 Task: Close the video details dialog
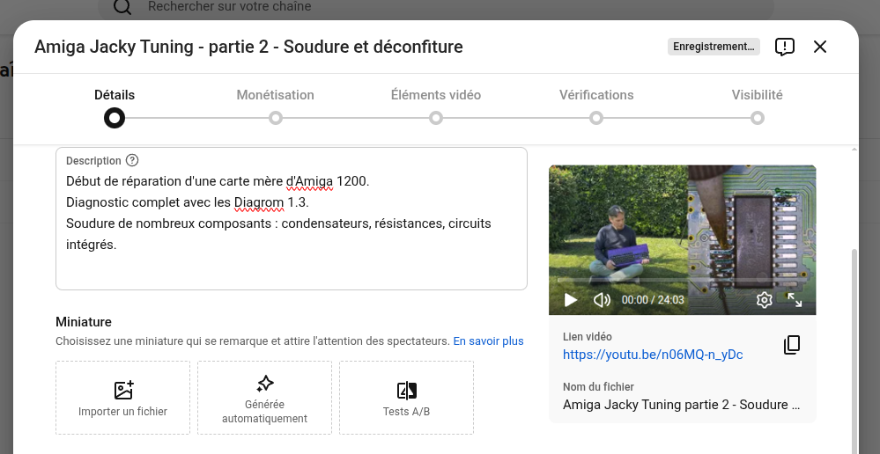[x=820, y=47]
